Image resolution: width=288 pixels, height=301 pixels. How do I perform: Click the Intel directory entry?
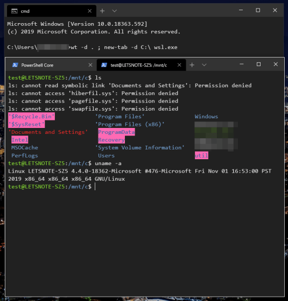coord(19,140)
